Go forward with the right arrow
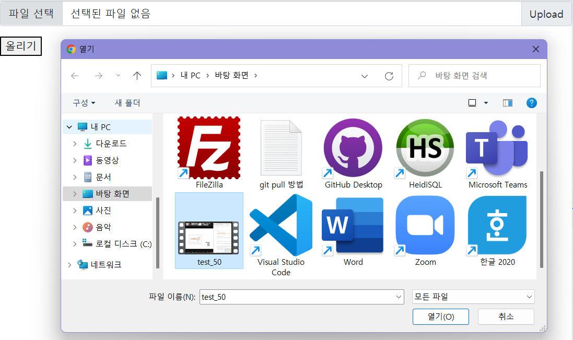The width and height of the screenshot is (573, 340). (x=99, y=76)
